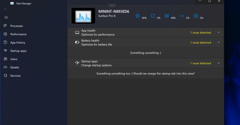Viewport: 240px width, 125px height.
Task: Click the Battery health battery icon
Action: (x=77, y=42)
